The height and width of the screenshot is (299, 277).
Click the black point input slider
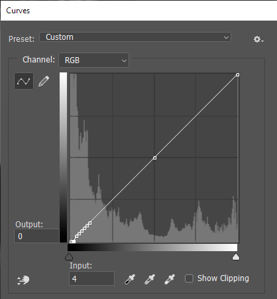69,256
